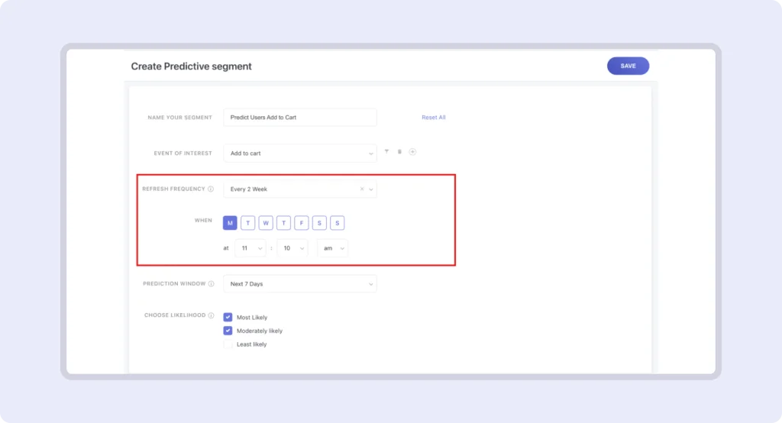This screenshot has height=423, width=782.
Task: Enable the Least likely checkbox
Action: click(x=228, y=344)
